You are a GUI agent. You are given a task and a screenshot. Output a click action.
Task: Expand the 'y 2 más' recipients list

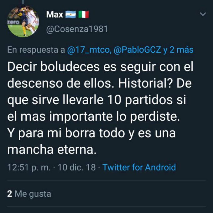(178, 50)
